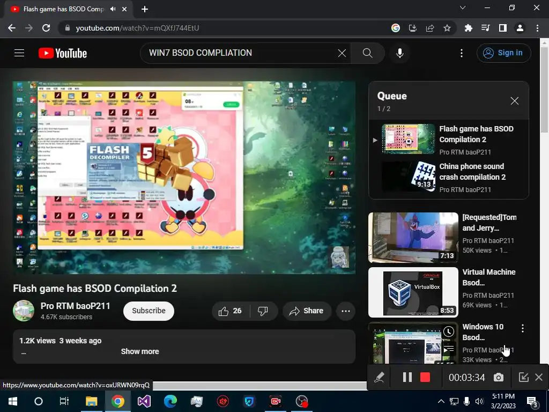Take a screenshot with recorder camera
549x412 pixels.
[x=499, y=377]
